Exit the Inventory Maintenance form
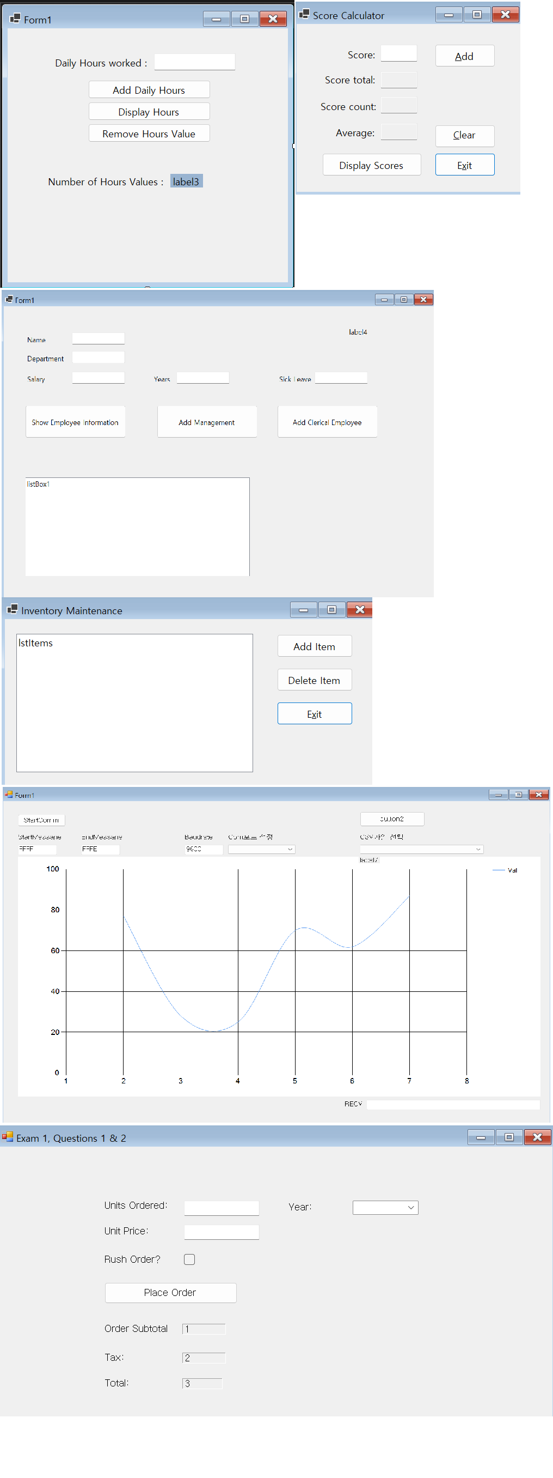This screenshot has height=1478, width=553. pos(315,714)
